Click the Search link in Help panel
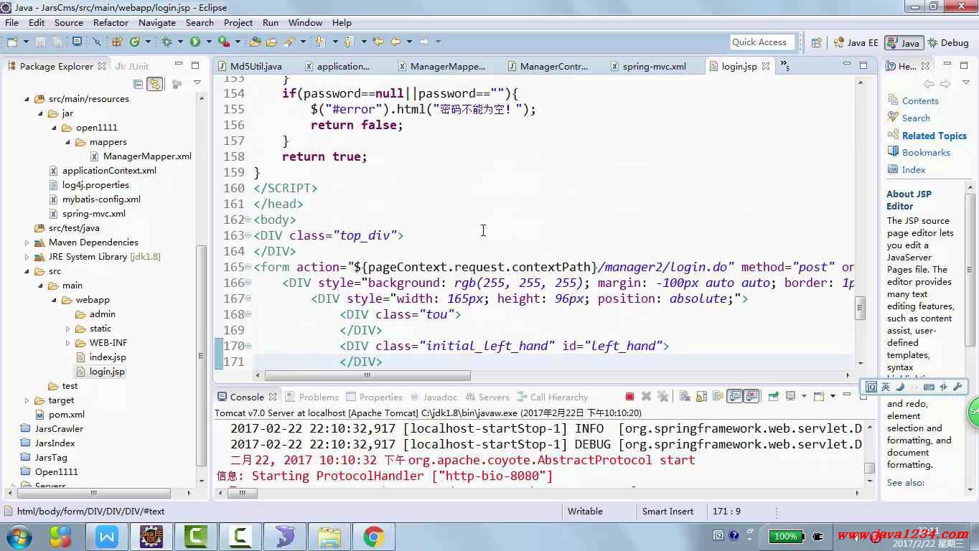This screenshot has width=979, height=551. click(x=916, y=118)
